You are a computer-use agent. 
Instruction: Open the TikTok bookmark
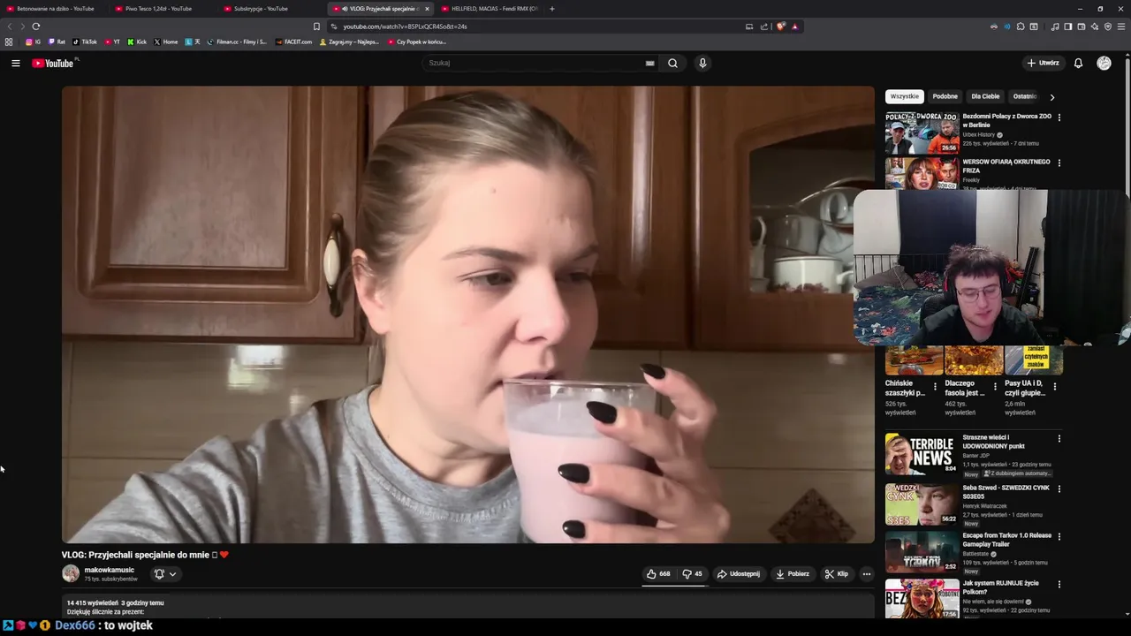point(85,42)
